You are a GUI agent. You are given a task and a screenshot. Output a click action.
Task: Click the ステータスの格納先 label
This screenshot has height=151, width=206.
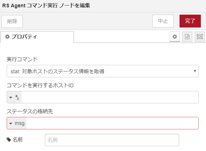click(x=30, y=111)
